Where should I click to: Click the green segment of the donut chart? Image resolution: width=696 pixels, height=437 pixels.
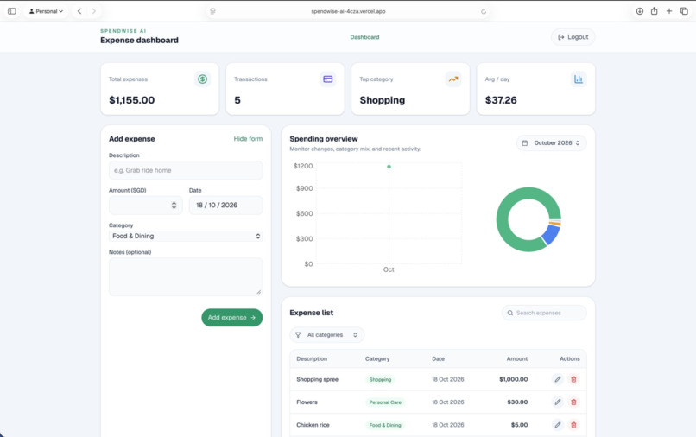click(503, 220)
